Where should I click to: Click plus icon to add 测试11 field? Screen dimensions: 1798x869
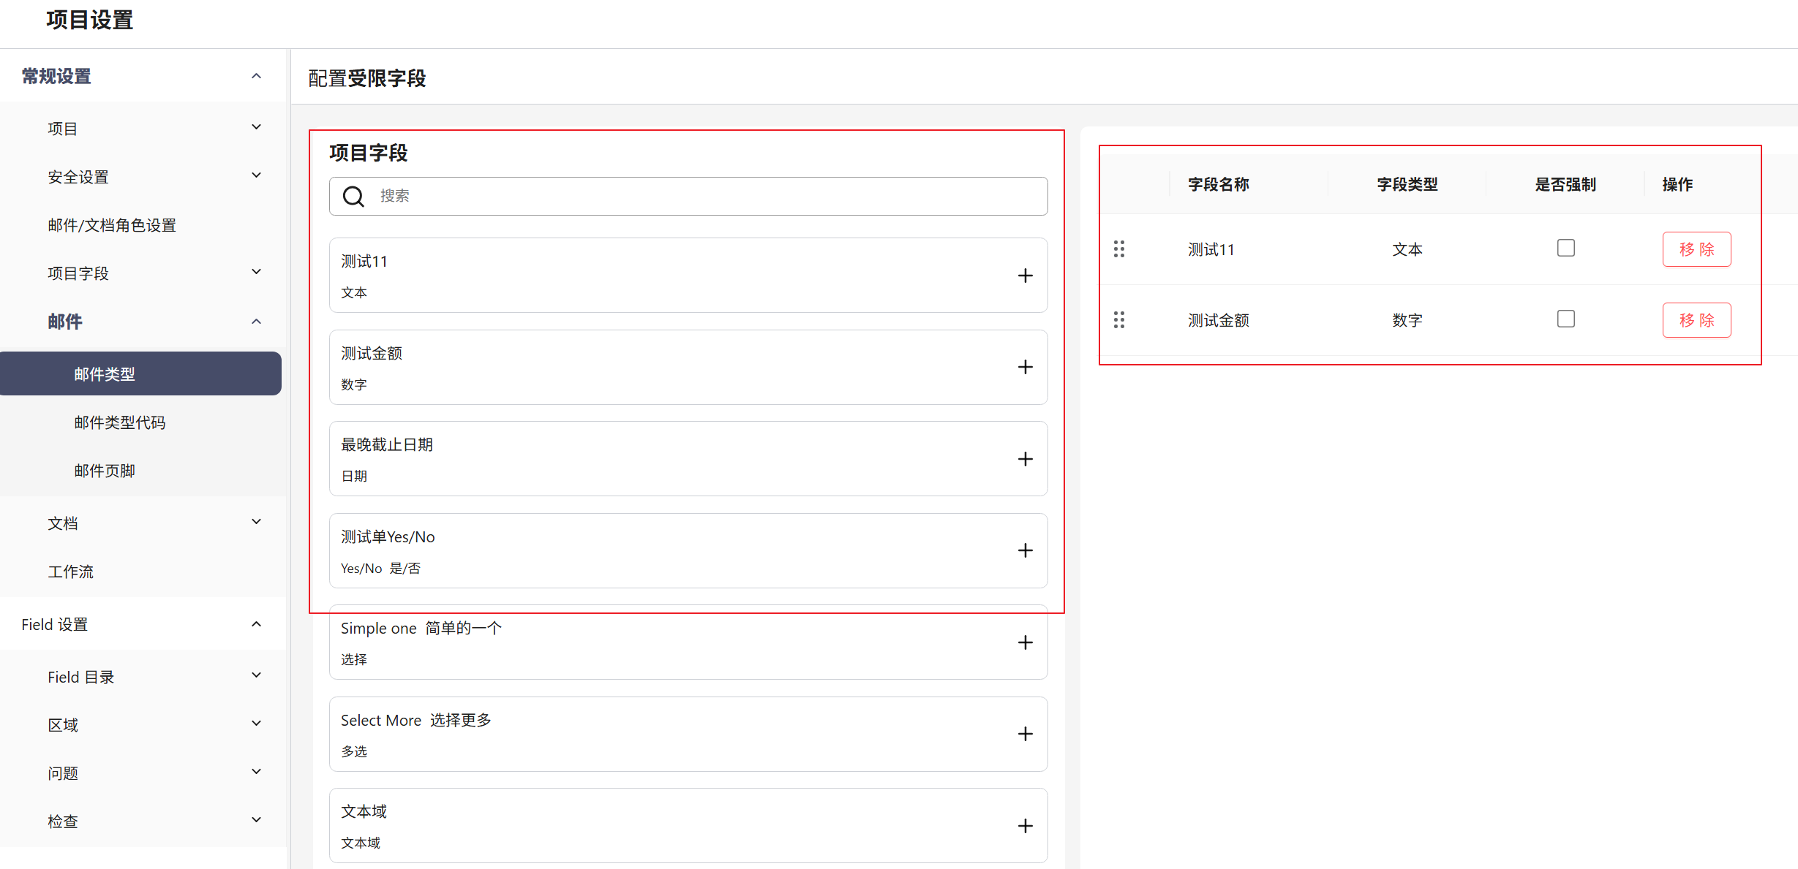tap(1025, 276)
